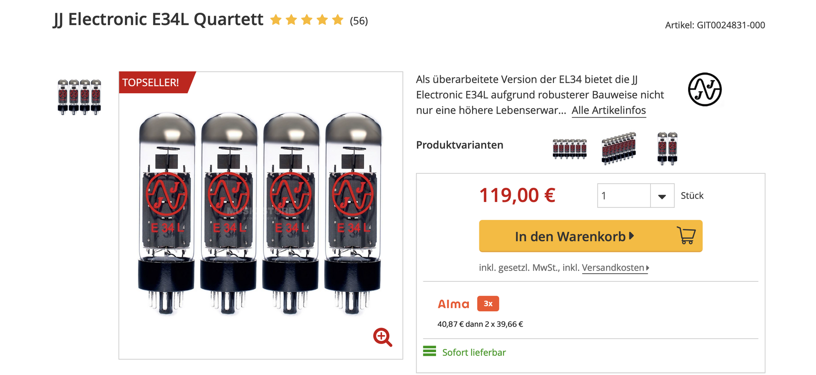Select the small quartet thumbnail on the left
This screenshot has height=375, width=816.
tap(79, 97)
